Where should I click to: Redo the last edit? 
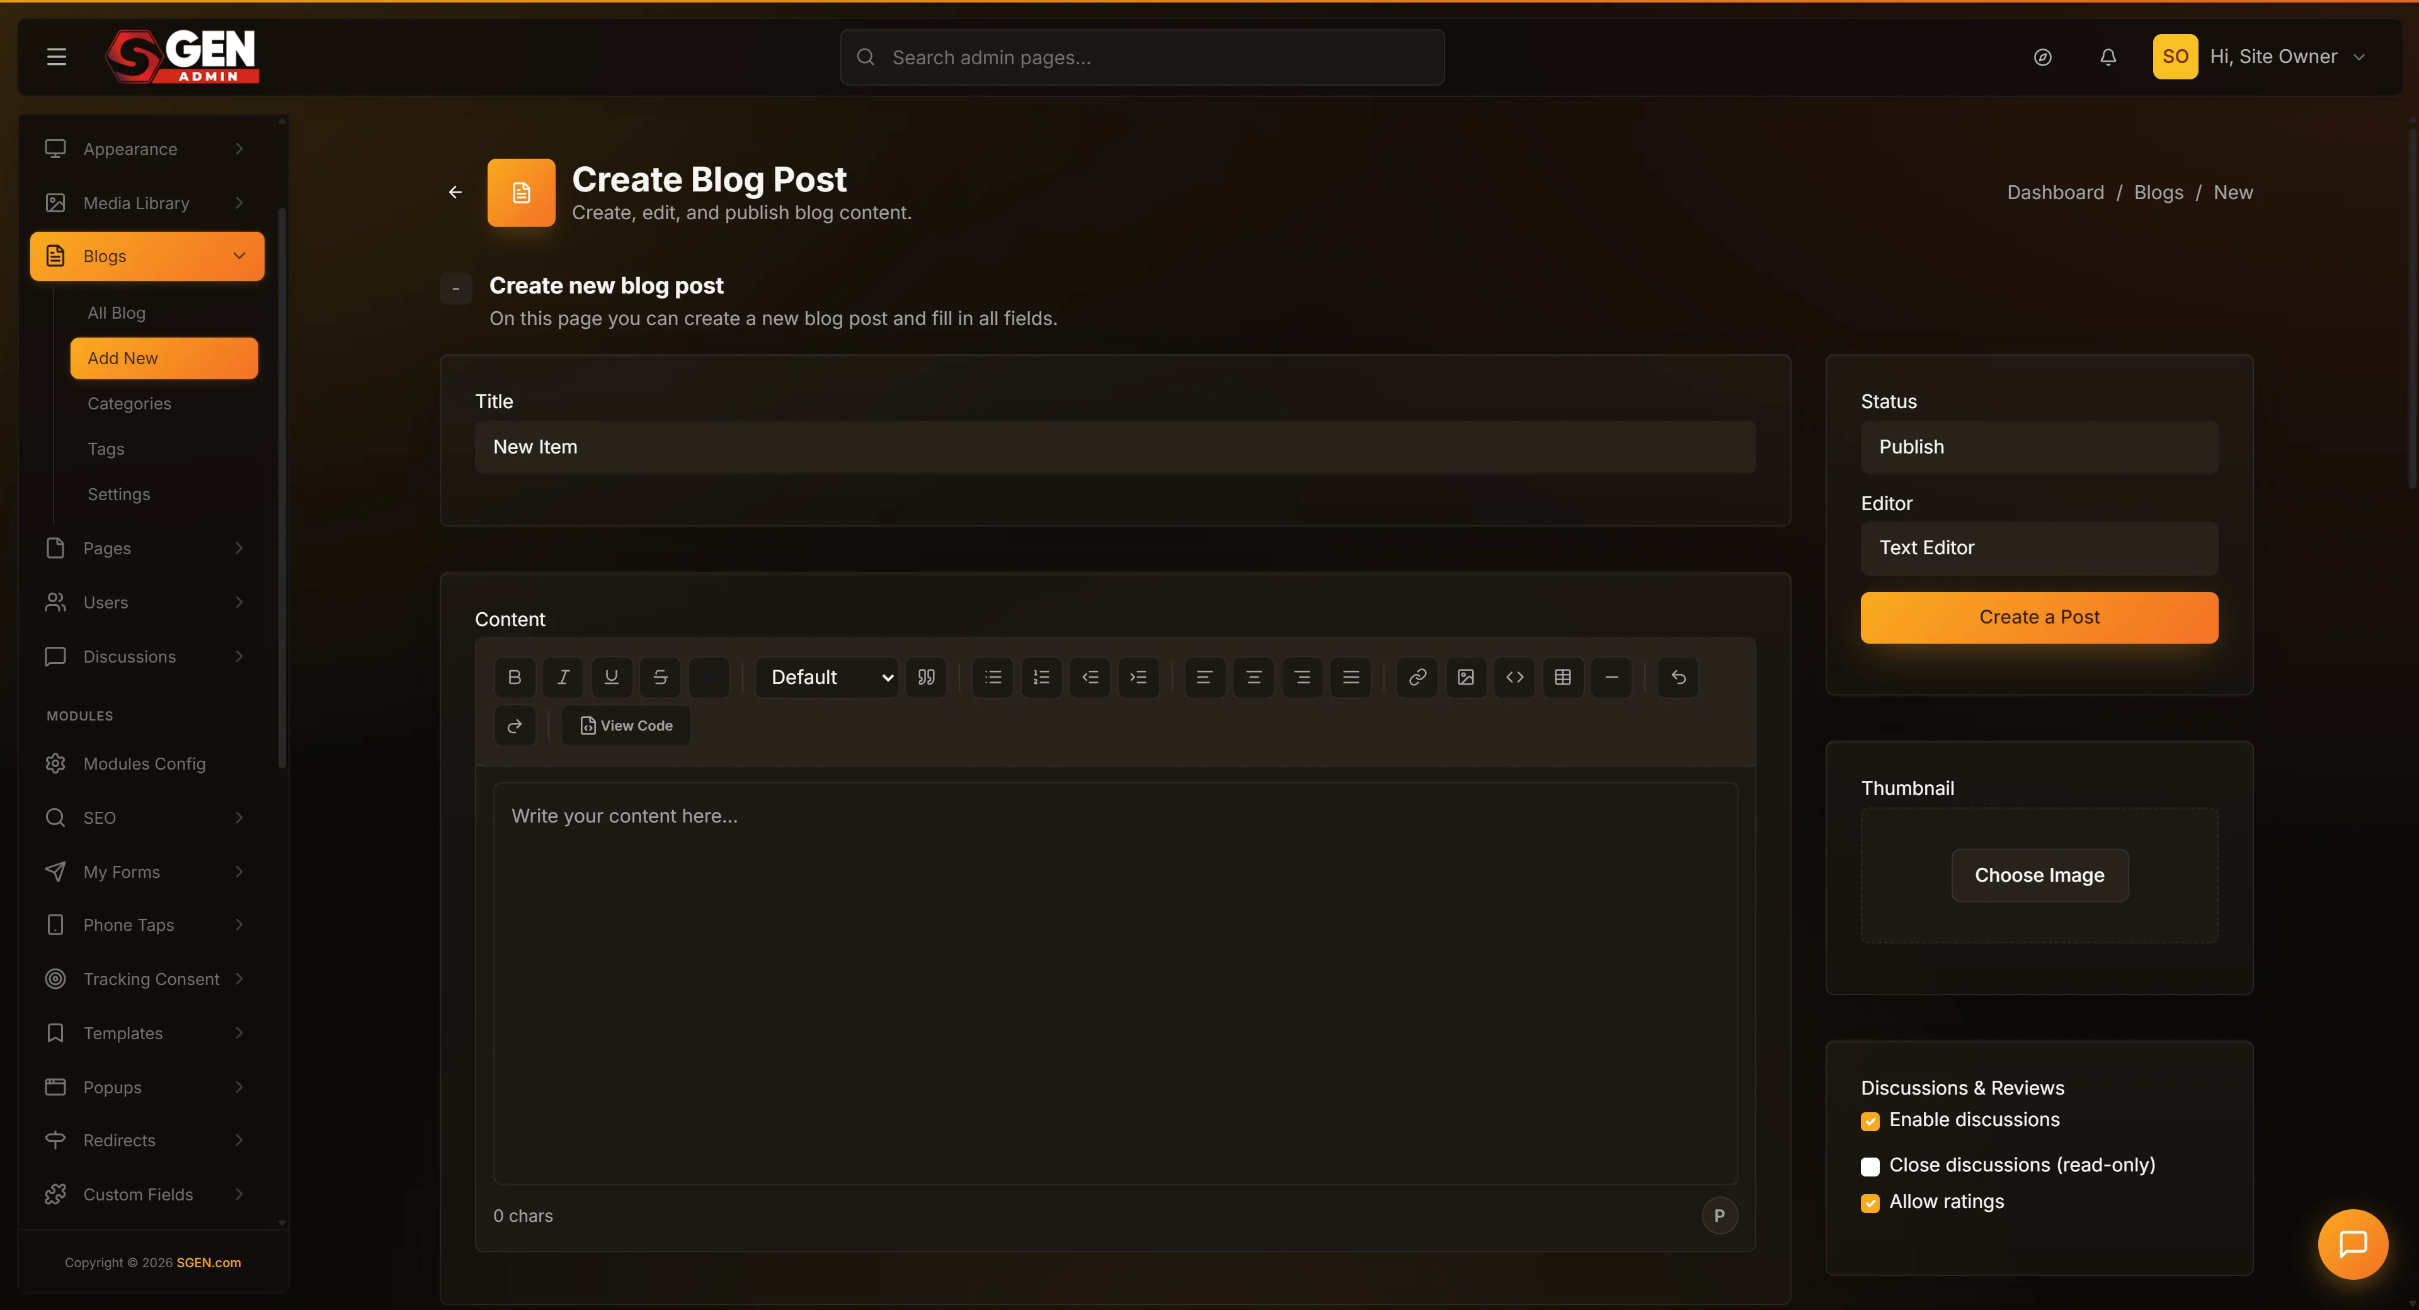[515, 726]
